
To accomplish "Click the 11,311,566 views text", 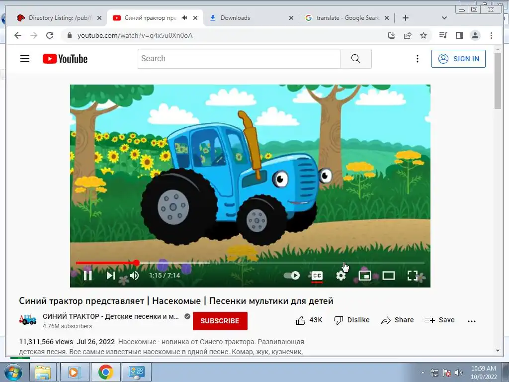I will pos(46,342).
